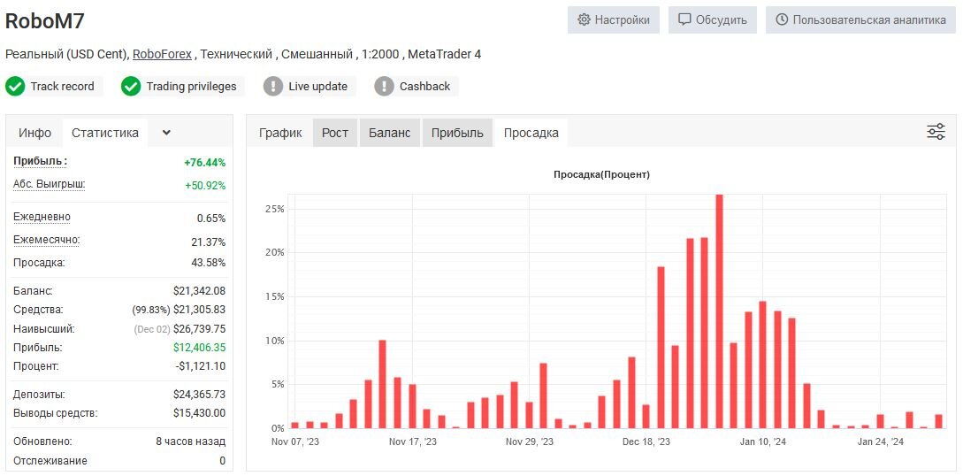
Task: Click the green Trading privileges checkmark icon
Action: tap(131, 87)
